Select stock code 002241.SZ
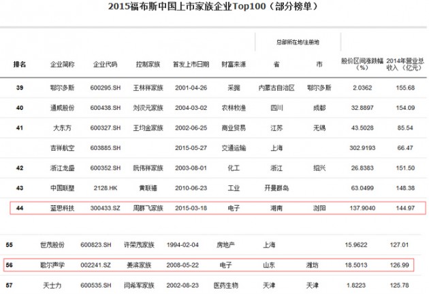The width and height of the screenshot is (429, 294). tap(96, 265)
